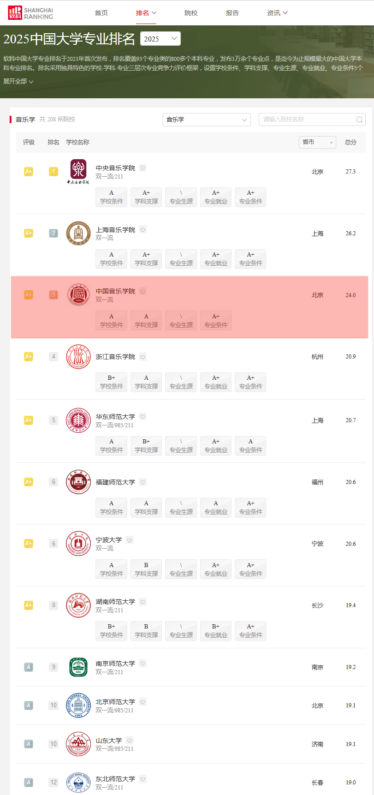Open the 排名 navigation menu
The image size is (374, 795).
[146, 13]
